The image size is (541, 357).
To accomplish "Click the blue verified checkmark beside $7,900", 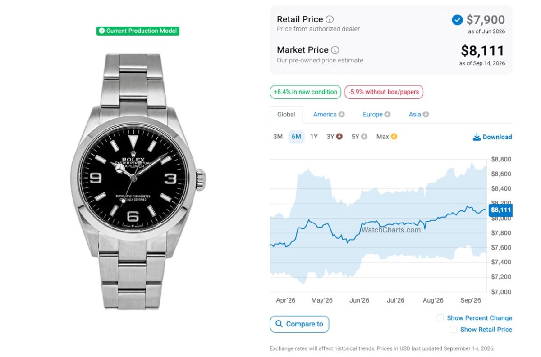I will coord(457,20).
